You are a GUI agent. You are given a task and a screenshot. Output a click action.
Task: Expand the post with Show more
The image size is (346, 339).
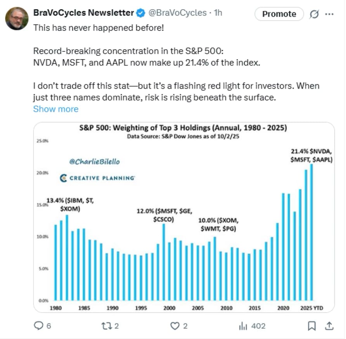tap(55, 109)
